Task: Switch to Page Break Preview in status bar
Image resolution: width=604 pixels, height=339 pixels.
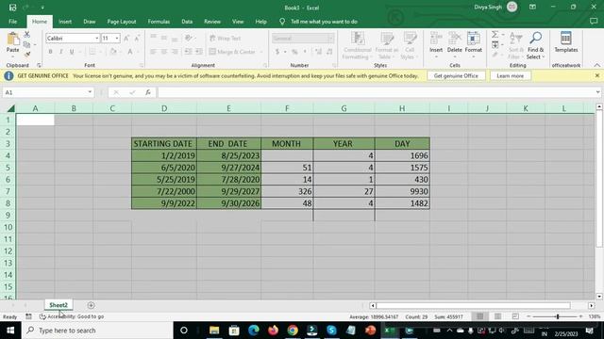Action: [515, 316]
